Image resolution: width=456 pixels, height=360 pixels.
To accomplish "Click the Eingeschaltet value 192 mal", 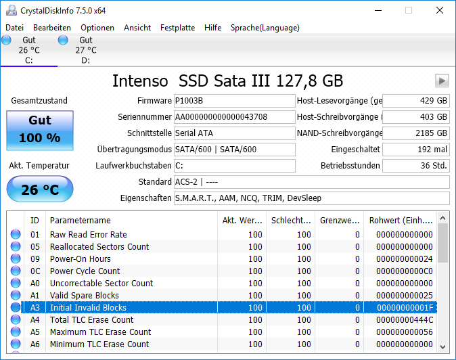I will point(416,150).
